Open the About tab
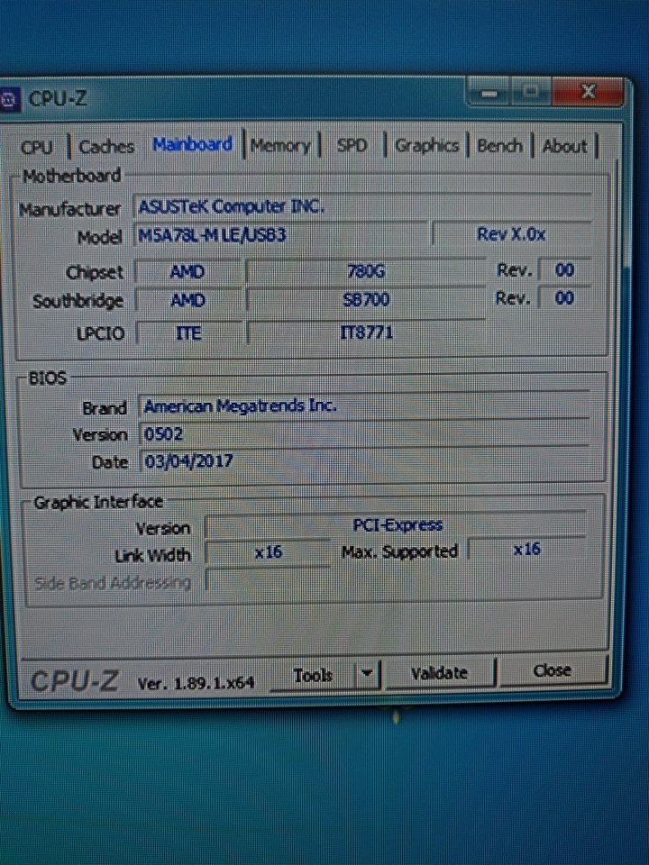649x865 pixels. pos(564,146)
